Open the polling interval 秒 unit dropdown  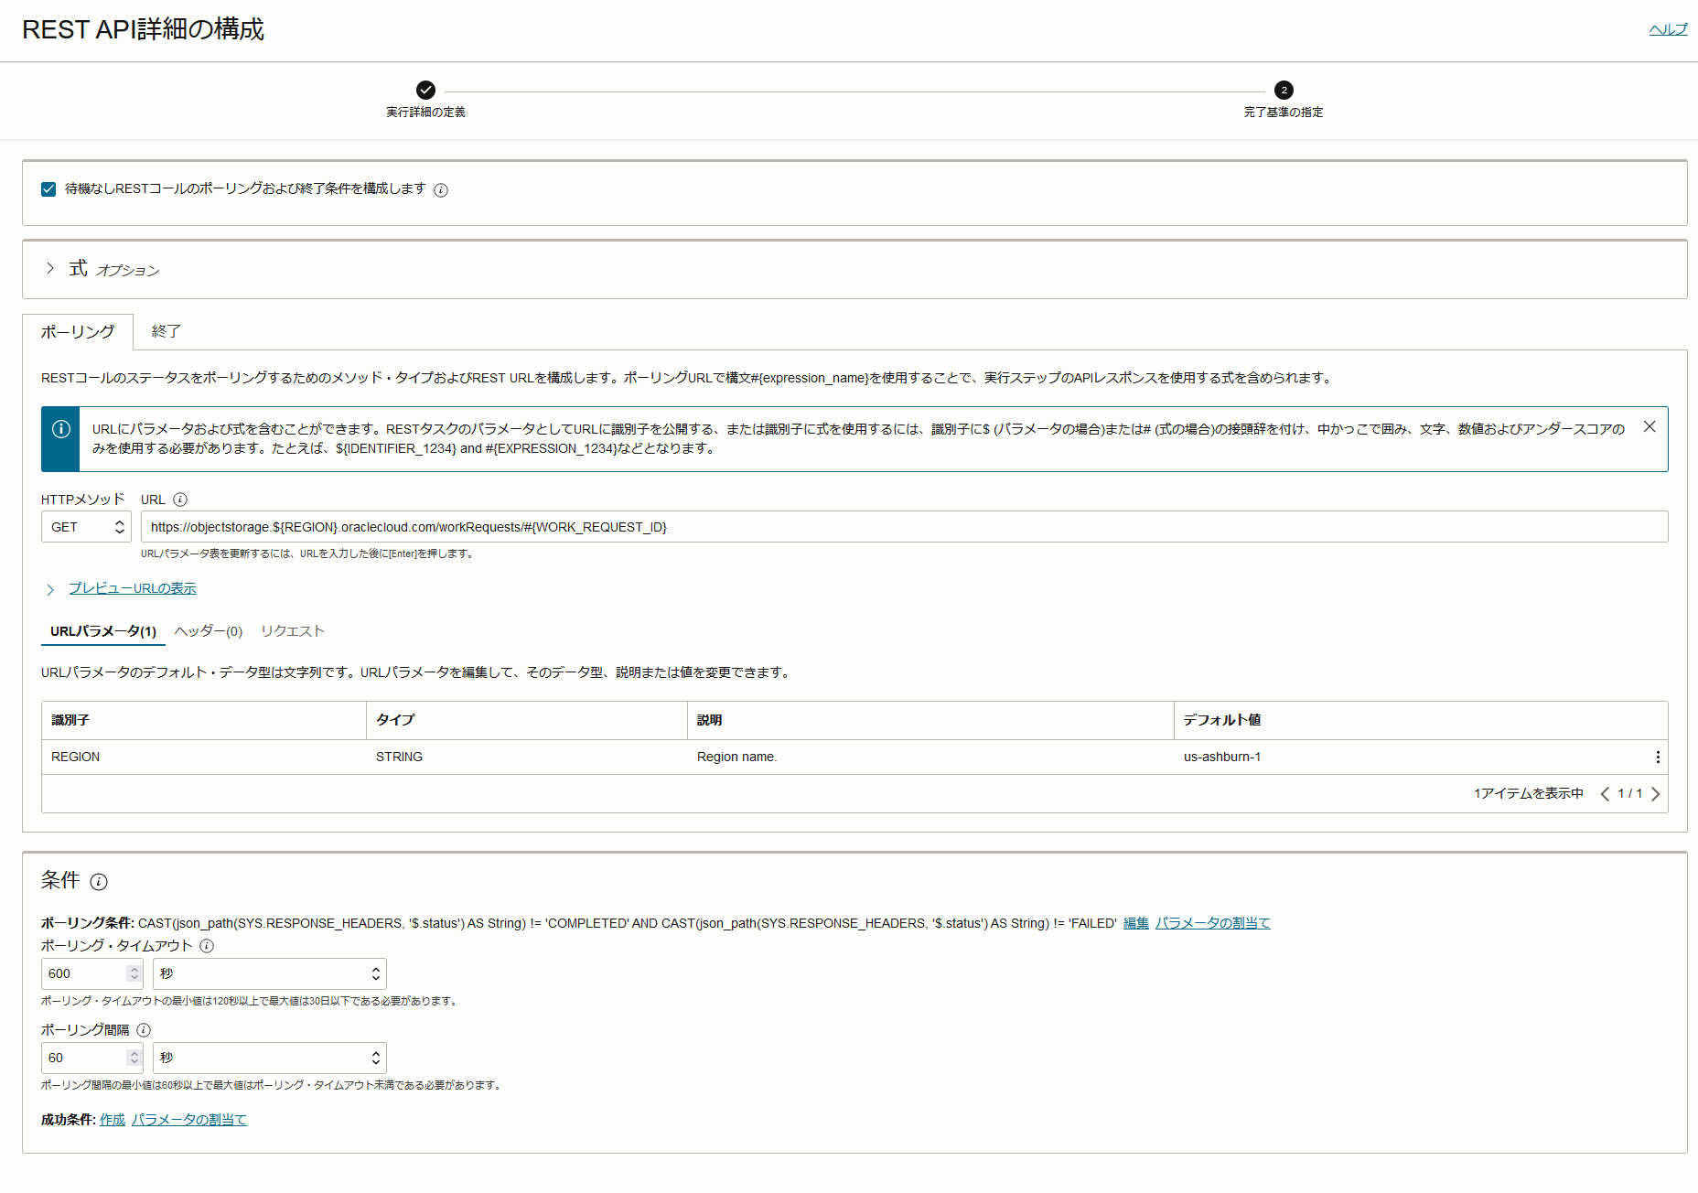[x=270, y=1058]
